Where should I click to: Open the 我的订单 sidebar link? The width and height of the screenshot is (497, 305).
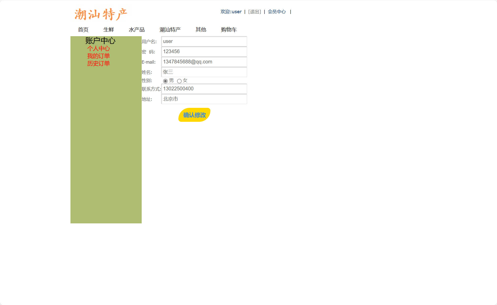[x=99, y=56]
